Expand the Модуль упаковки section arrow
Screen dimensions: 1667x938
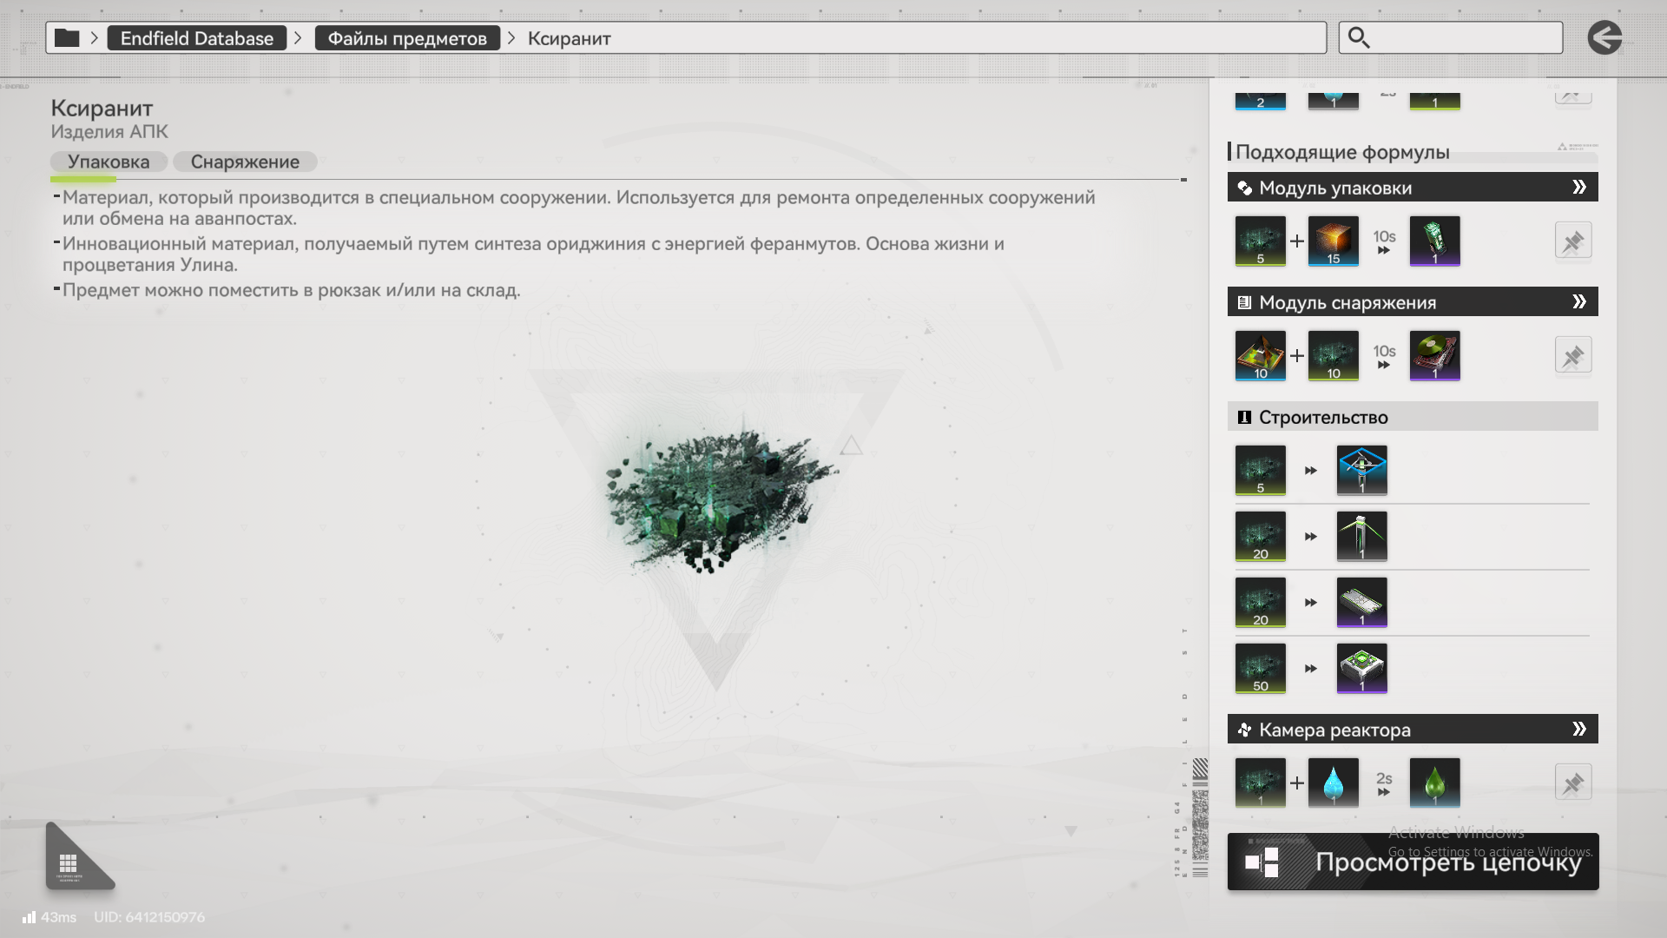point(1579,188)
